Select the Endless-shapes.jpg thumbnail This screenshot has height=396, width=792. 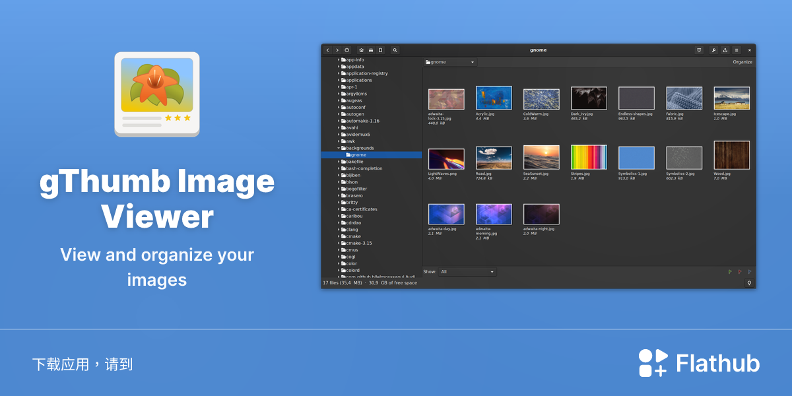point(636,98)
